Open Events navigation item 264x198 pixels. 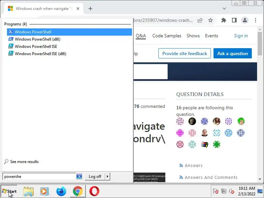tap(212, 36)
